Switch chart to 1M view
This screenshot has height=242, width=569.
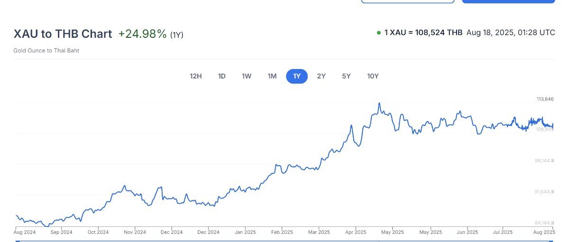[x=272, y=76]
